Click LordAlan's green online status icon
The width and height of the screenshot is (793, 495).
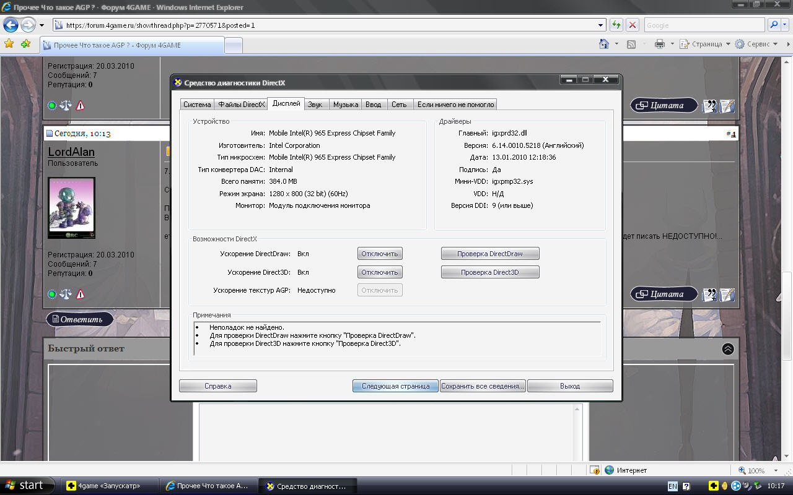[52, 294]
